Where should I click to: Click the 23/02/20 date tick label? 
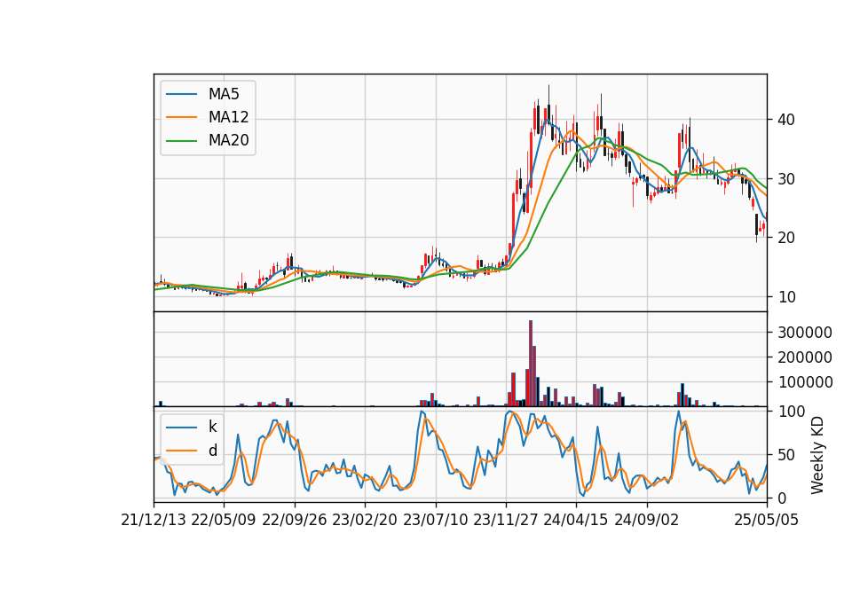click(x=365, y=521)
